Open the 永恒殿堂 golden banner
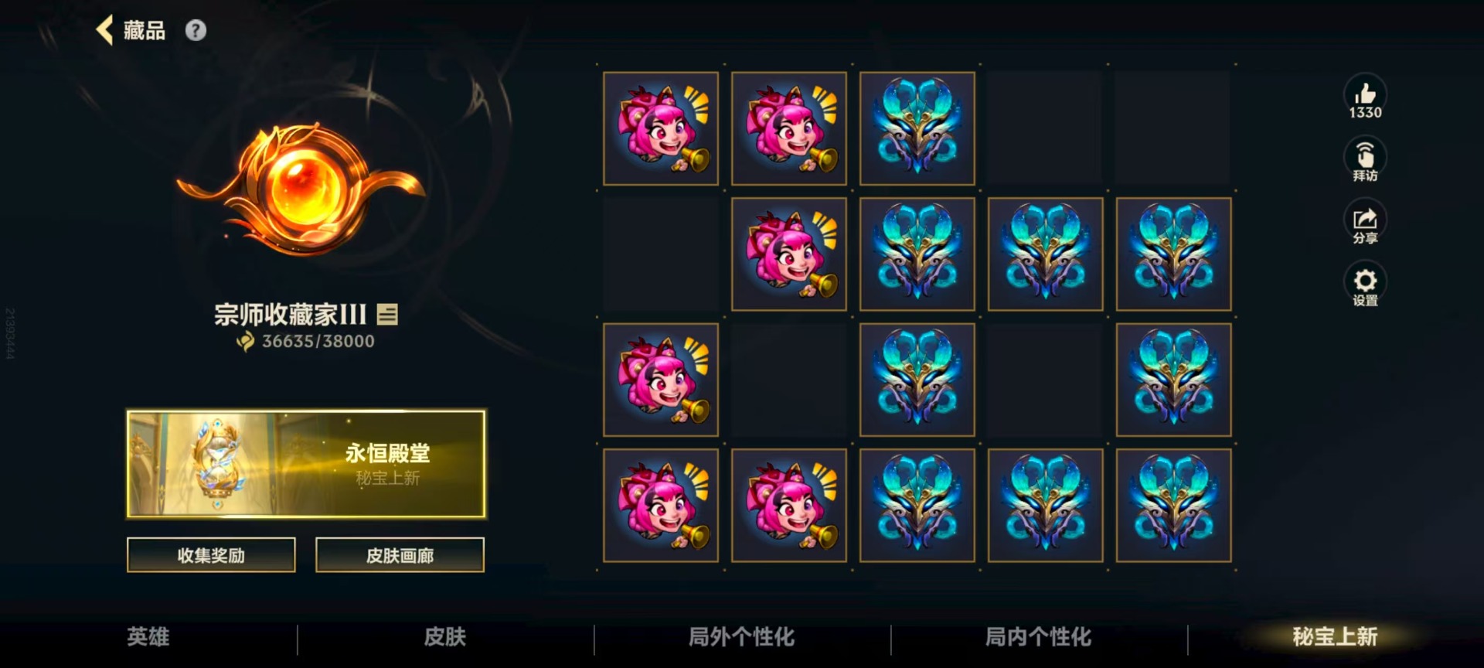 click(x=306, y=464)
